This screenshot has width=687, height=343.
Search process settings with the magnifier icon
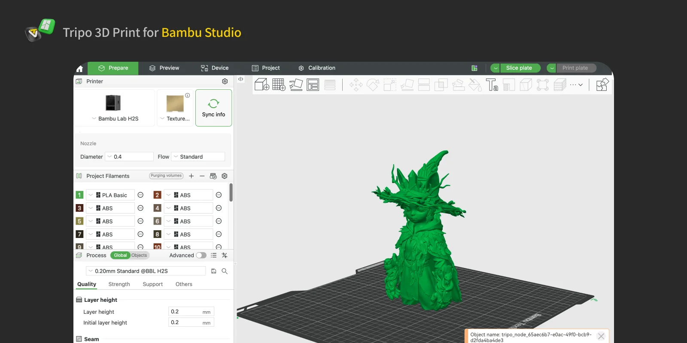[225, 271]
